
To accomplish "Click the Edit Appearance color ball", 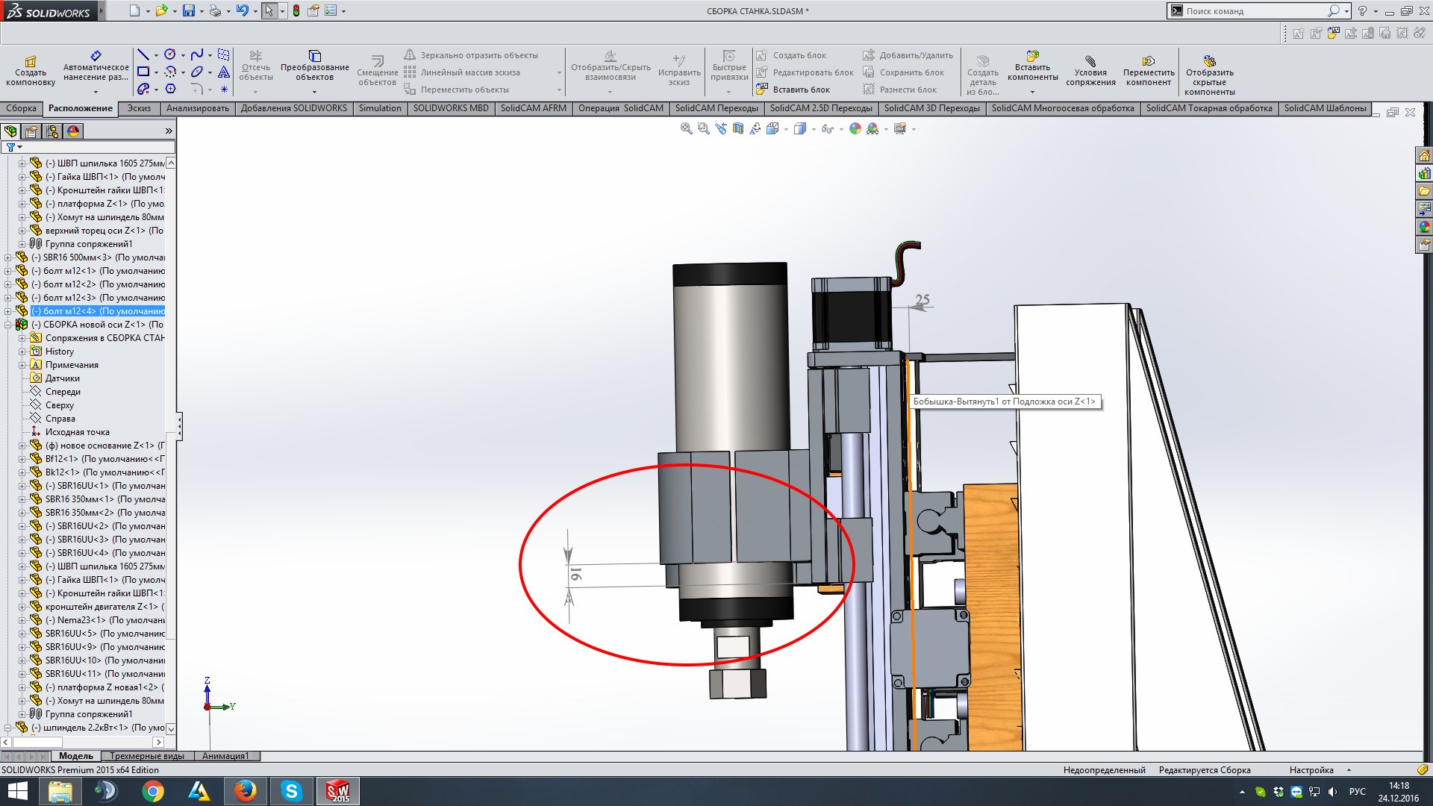I will click(855, 128).
